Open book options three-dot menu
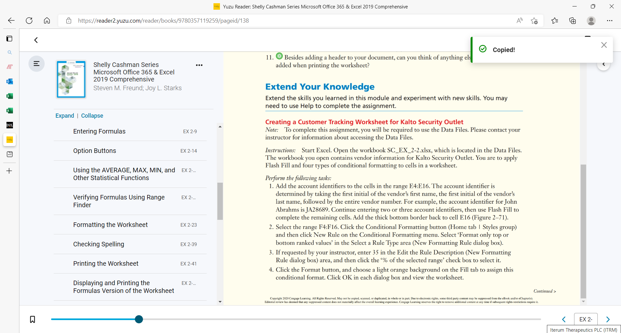The width and height of the screenshot is (621, 333). (199, 65)
